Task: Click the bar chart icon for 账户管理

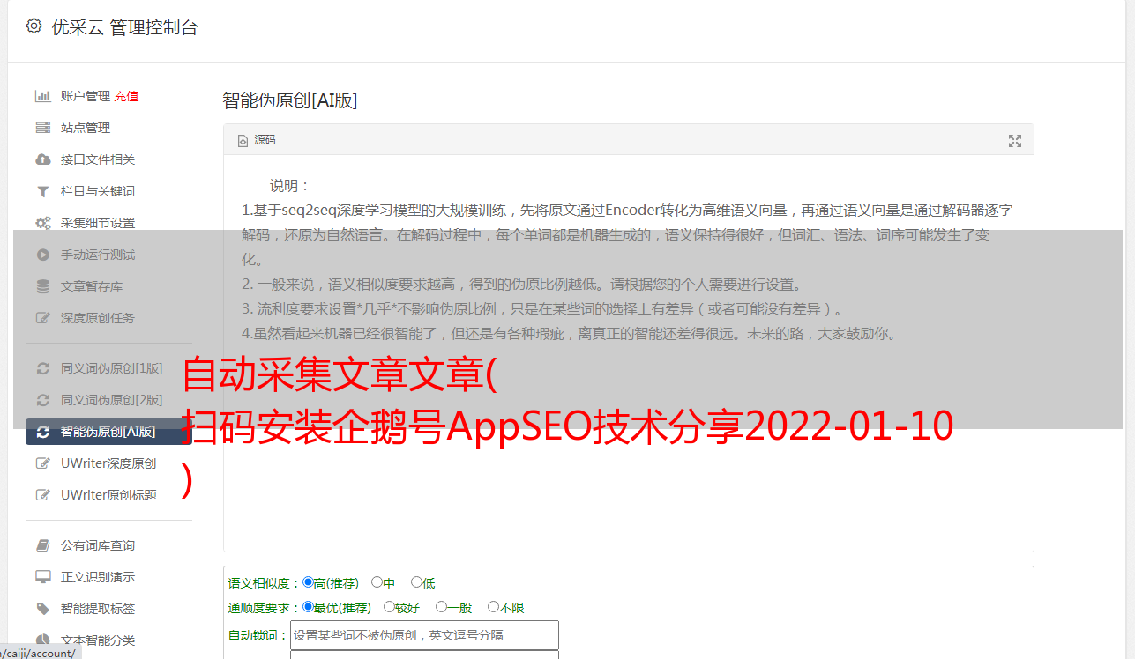Action: tap(42, 96)
